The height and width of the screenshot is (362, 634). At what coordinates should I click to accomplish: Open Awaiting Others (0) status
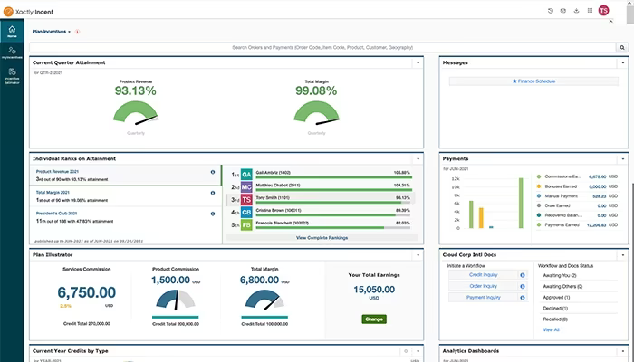point(562,287)
